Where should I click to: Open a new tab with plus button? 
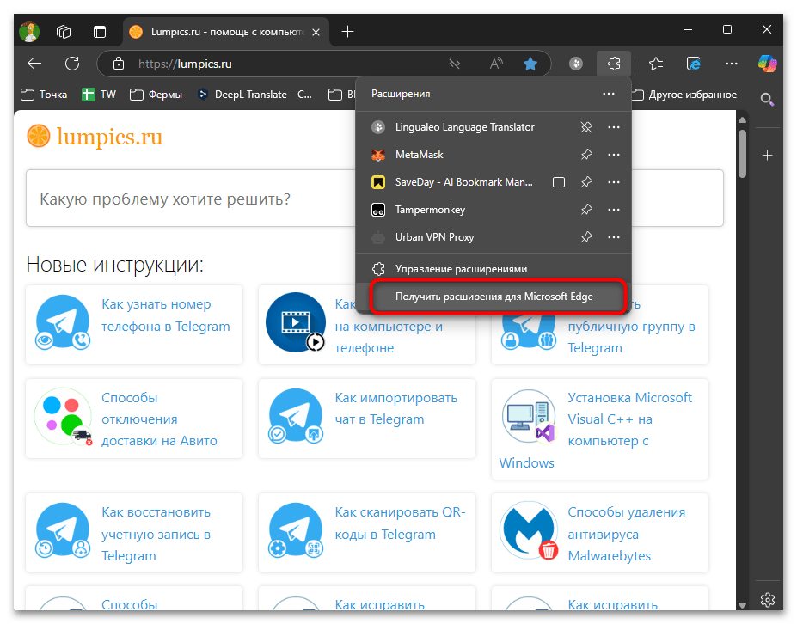point(347,32)
